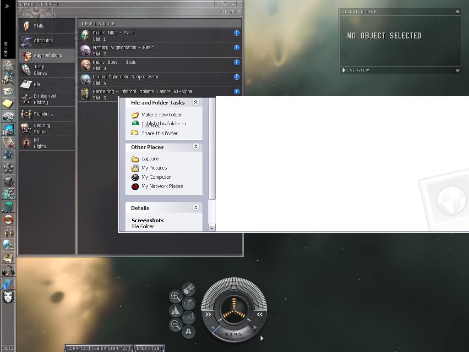The image size is (469, 352).
Task: Open the Standings tab
Action: tap(47, 114)
